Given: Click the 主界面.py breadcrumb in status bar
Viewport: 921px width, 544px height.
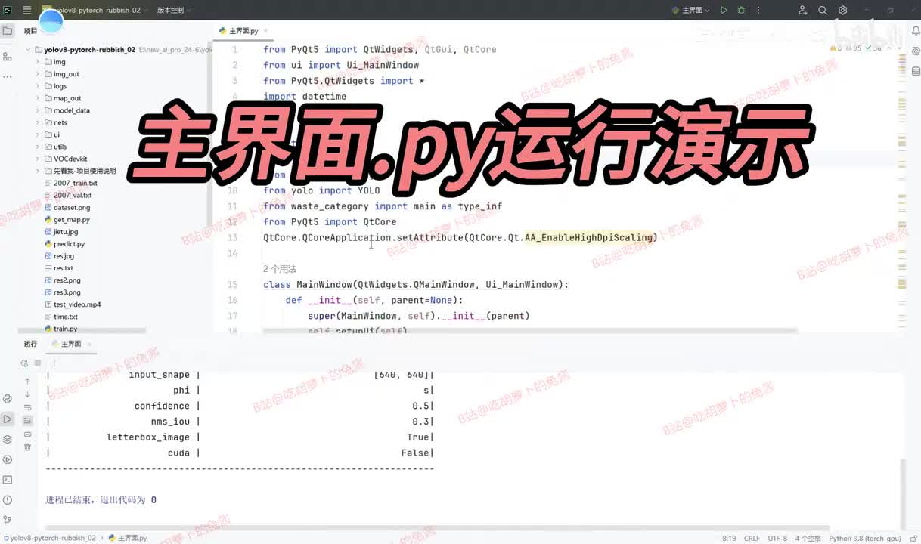Looking at the screenshot, I should pos(128,538).
